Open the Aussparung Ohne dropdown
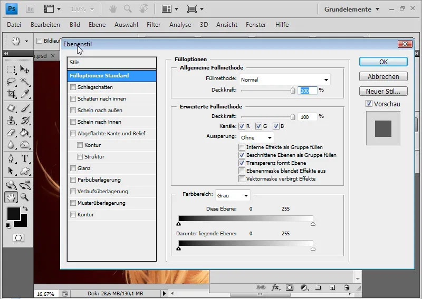 [256, 137]
